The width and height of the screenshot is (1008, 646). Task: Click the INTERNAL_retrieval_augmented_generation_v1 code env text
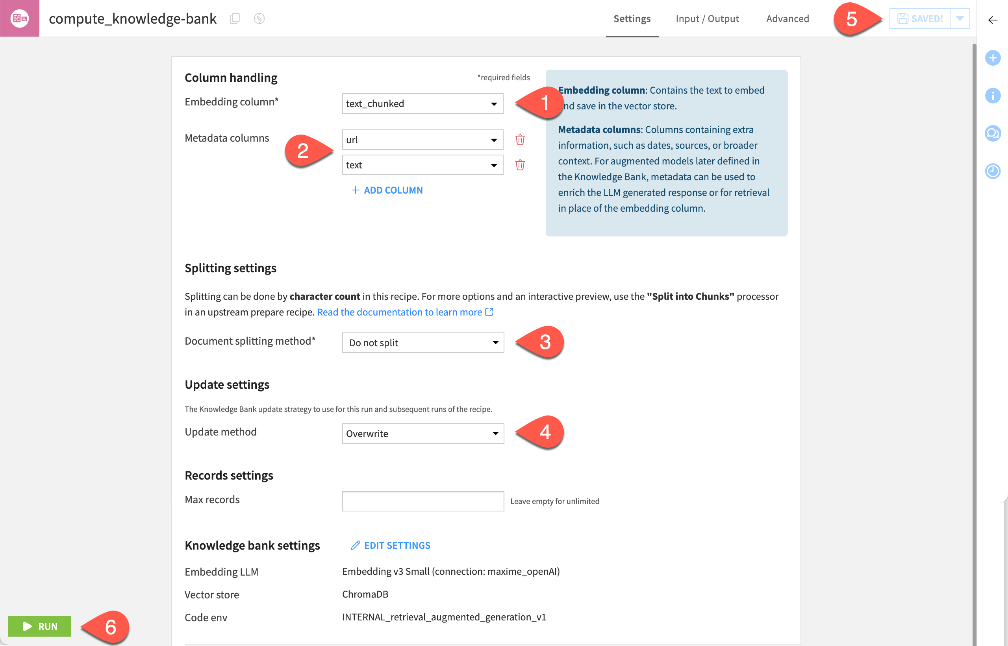coord(444,617)
